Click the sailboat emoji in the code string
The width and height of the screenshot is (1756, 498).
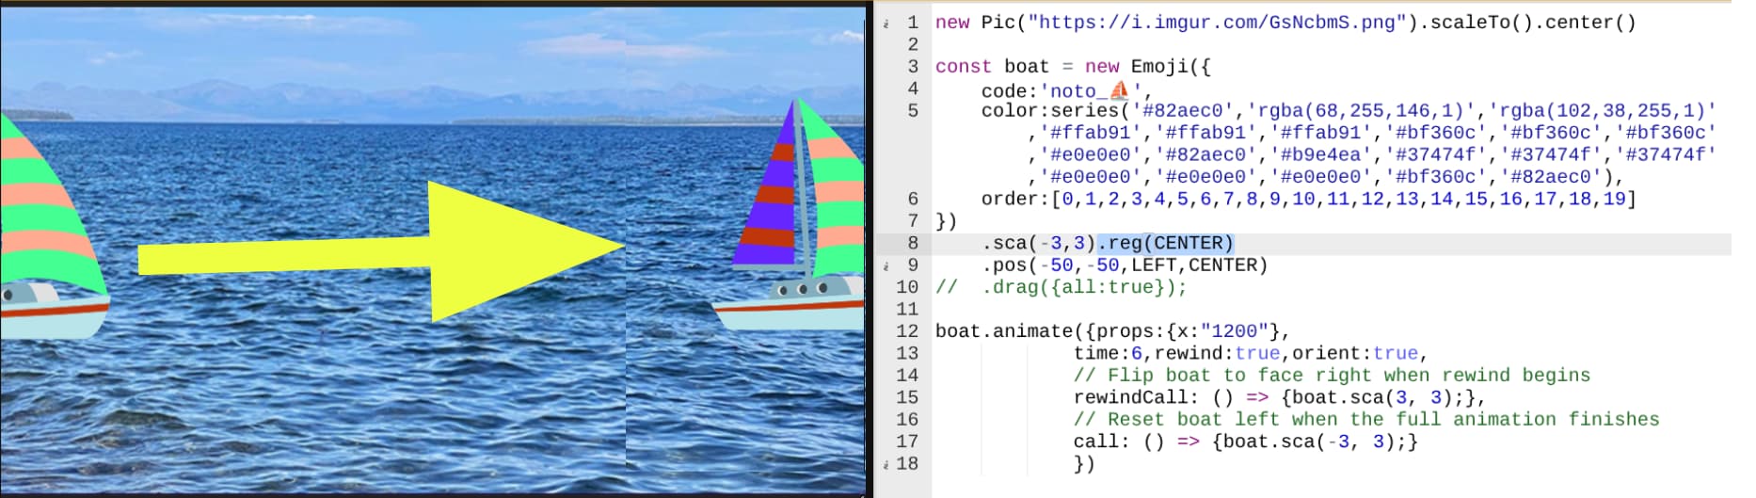pyautogui.click(x=1119, y=90)
